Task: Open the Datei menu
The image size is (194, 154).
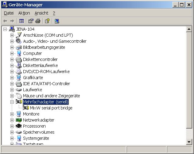Action: pos(9,13)
